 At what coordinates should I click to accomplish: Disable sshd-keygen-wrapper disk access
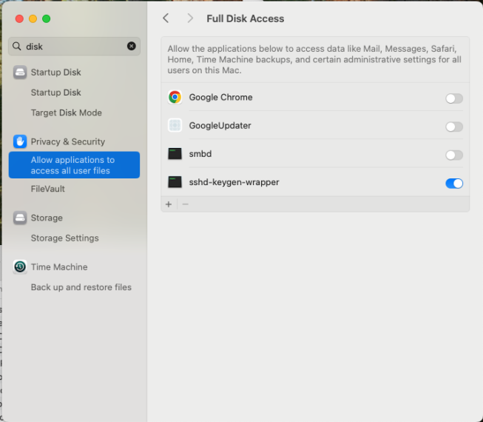[453, 183]
